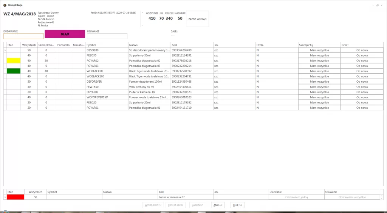
Task: Select the green status cell for WOBLACK70
Action: [x=14, y=71]
